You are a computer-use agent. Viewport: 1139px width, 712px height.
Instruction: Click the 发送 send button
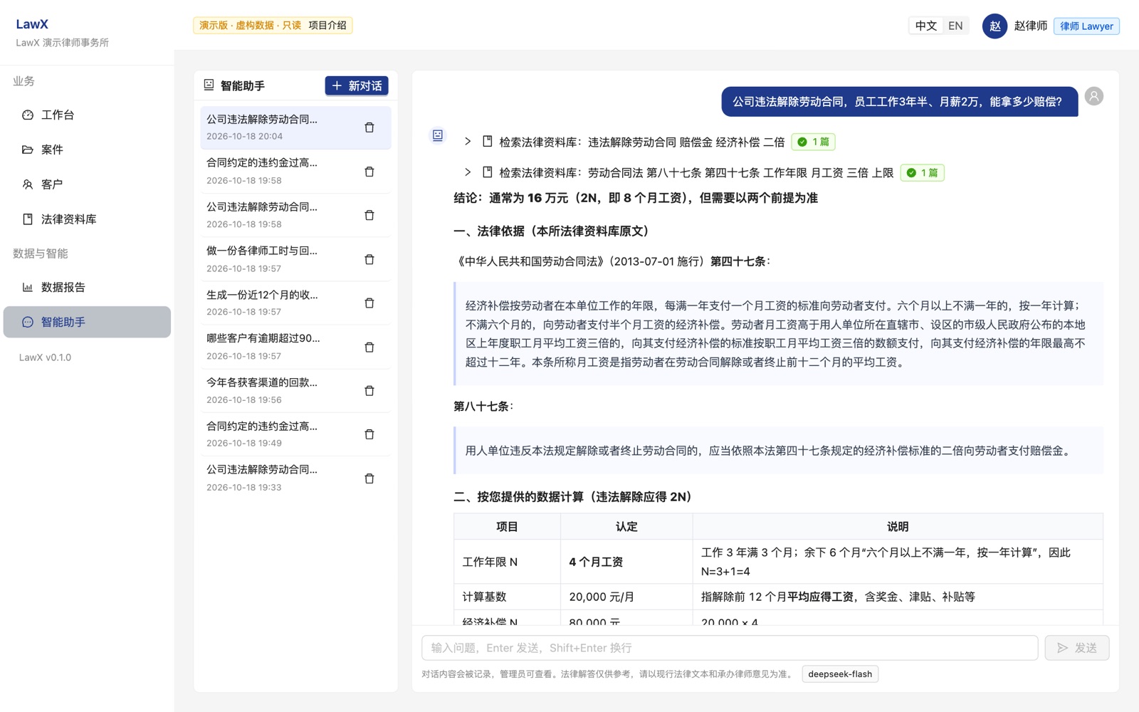(1076, 648)
